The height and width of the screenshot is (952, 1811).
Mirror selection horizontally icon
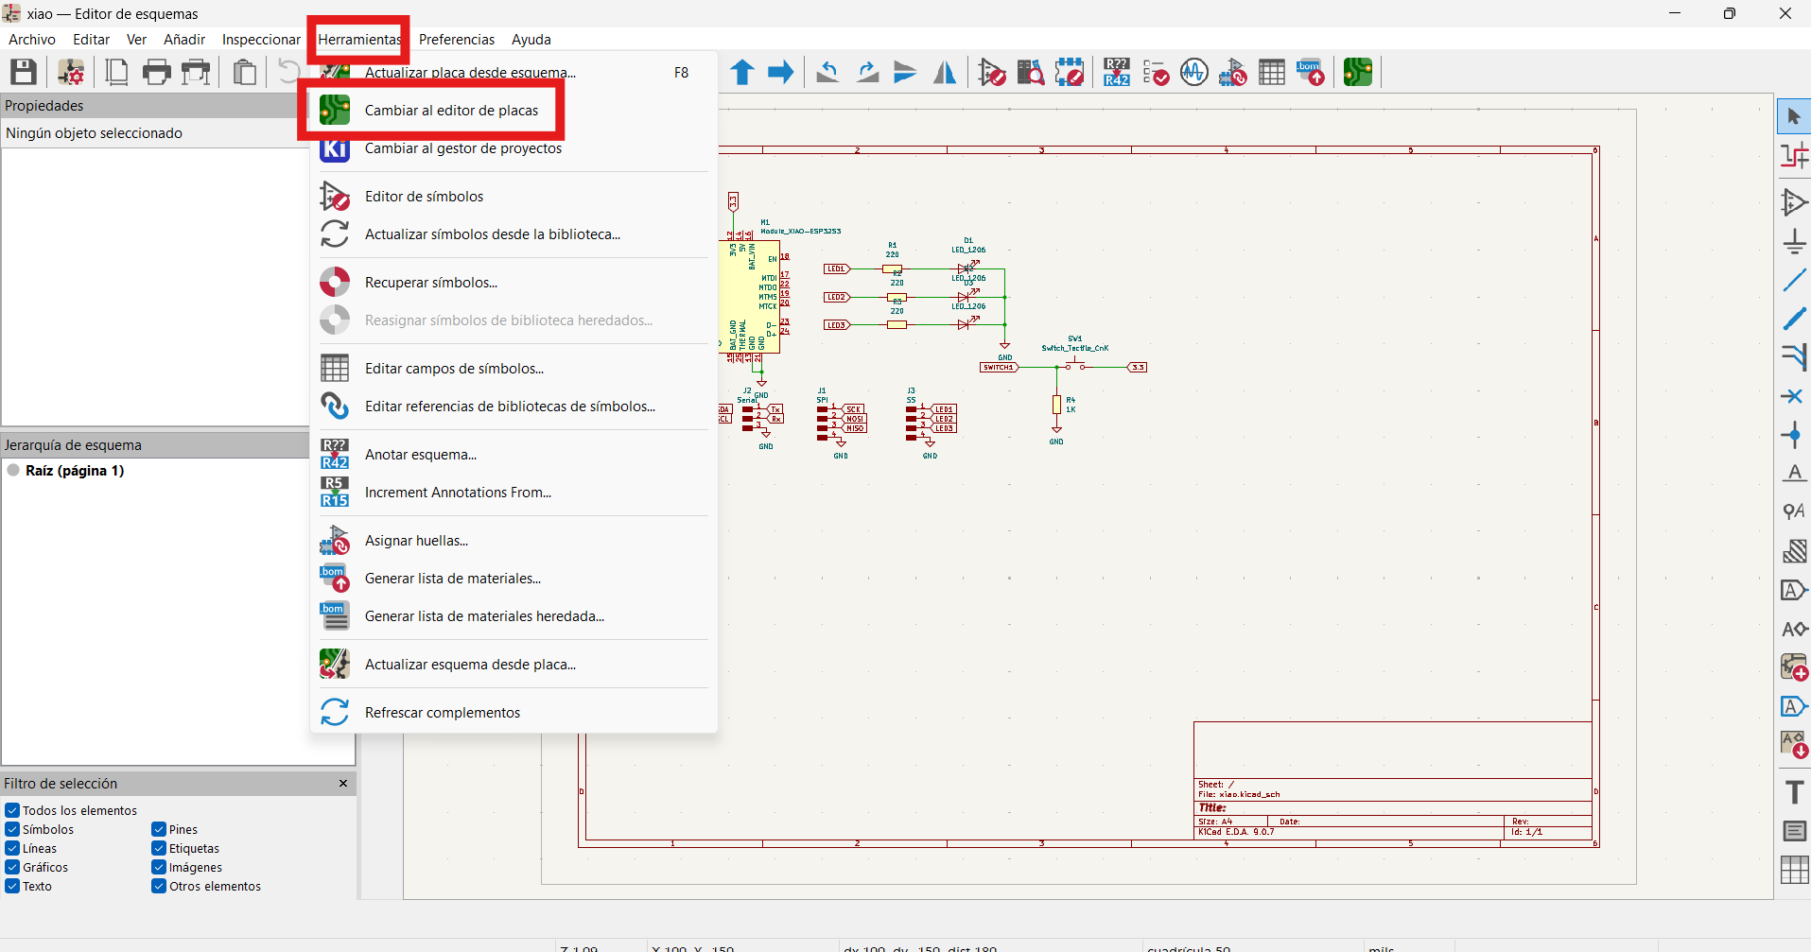pos(945,72)
